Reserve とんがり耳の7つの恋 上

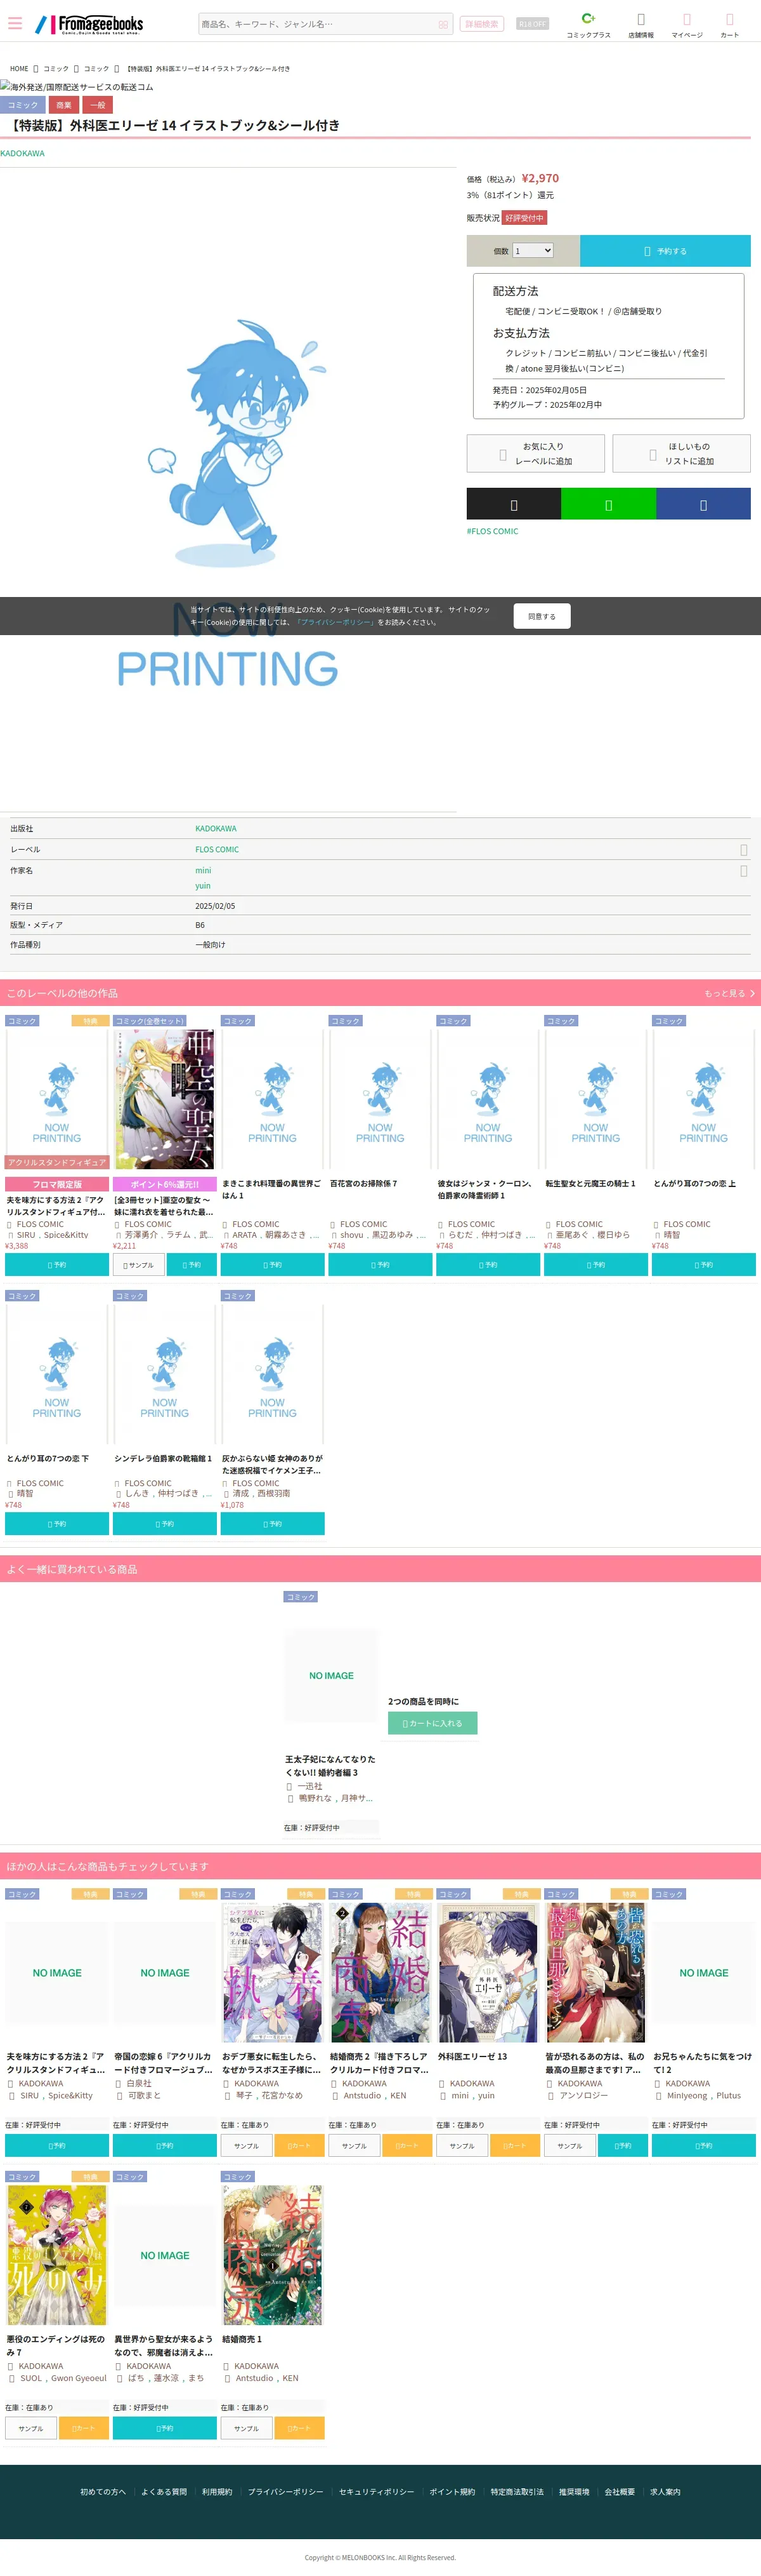tap(704, 1265)
